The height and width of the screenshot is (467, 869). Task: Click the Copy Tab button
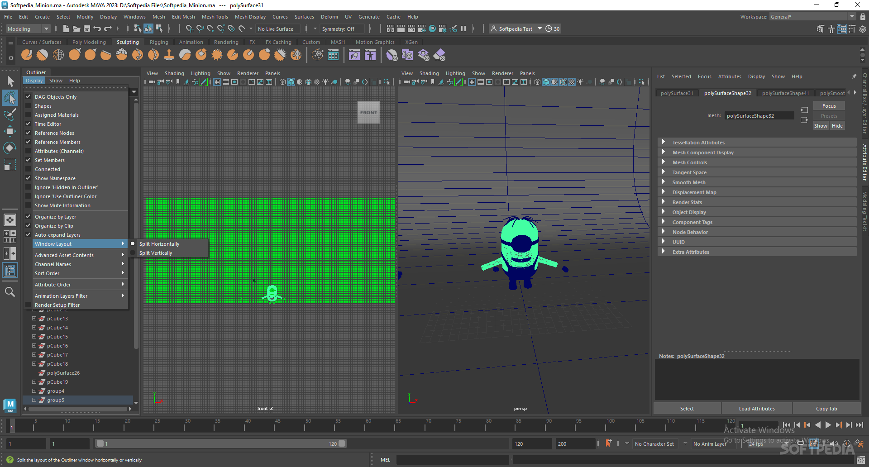pos(826,409)
